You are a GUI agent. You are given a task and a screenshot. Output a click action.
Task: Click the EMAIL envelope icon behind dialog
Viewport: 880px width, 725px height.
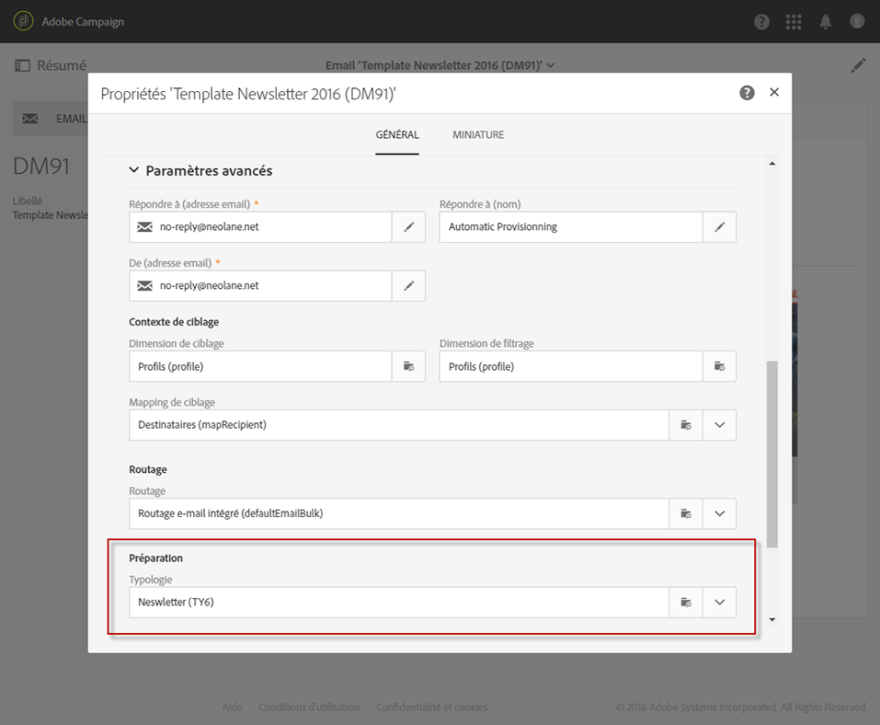pyautogui.click(x=30, y=119)
